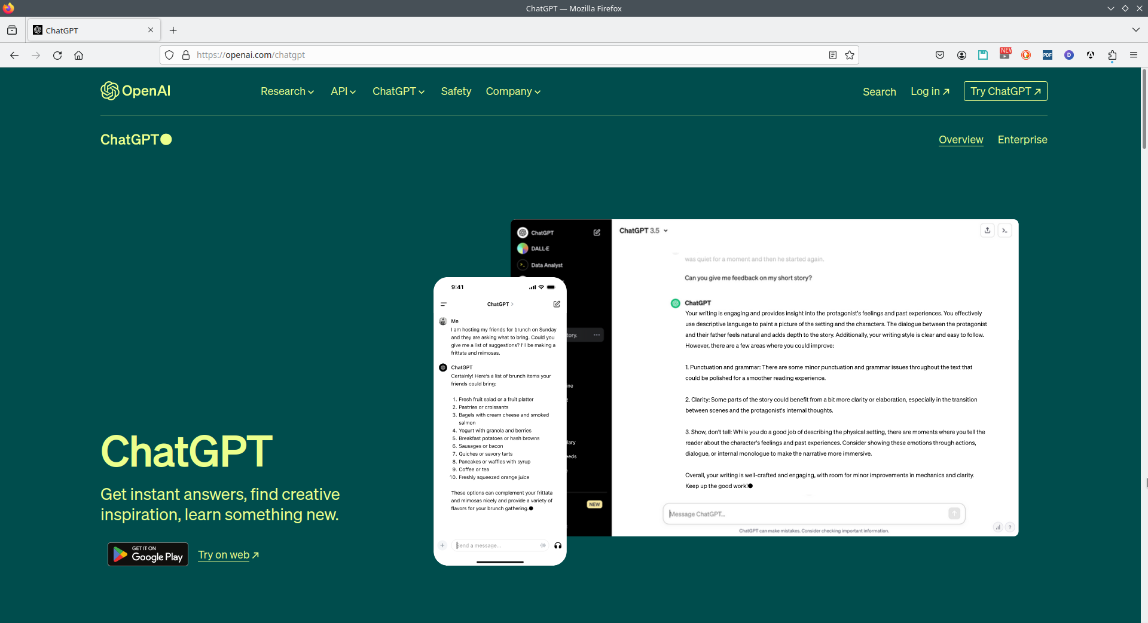Click the OpenAI logo
Viewport: 1148px width, 623px height.
pyautogui.click(x=136, y=91)
